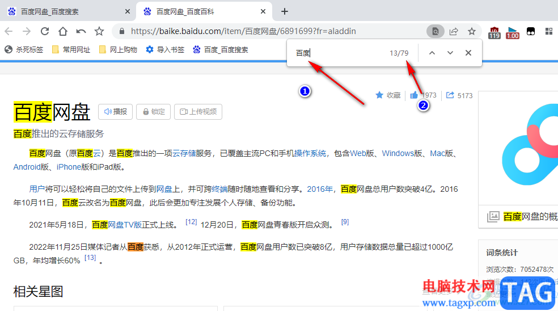
Task: Open 杀死标签 bookmark
Action: click(x=24, y=50)
